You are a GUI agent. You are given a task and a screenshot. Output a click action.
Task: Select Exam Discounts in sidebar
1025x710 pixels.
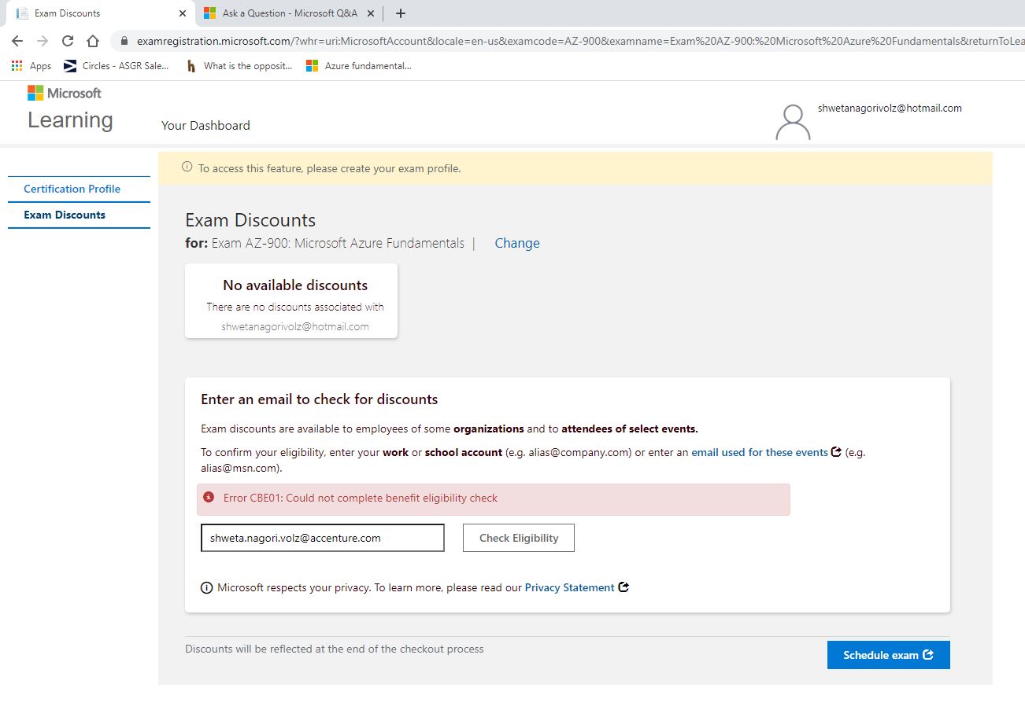pos(65,215)
